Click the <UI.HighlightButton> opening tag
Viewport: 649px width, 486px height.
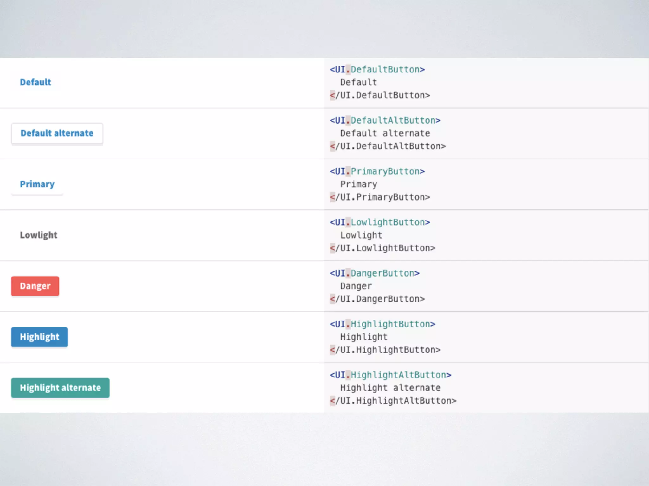(382, 324)
